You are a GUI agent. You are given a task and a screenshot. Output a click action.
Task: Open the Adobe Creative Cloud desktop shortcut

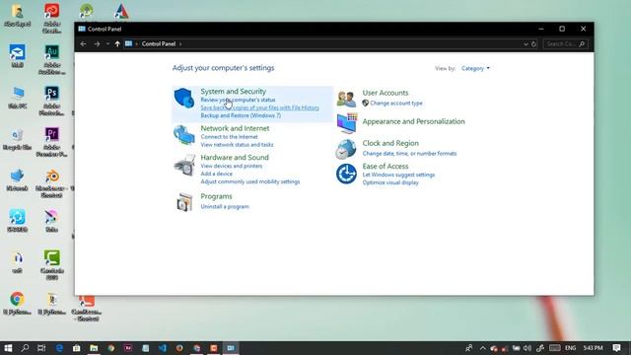(x=52, y=19)
